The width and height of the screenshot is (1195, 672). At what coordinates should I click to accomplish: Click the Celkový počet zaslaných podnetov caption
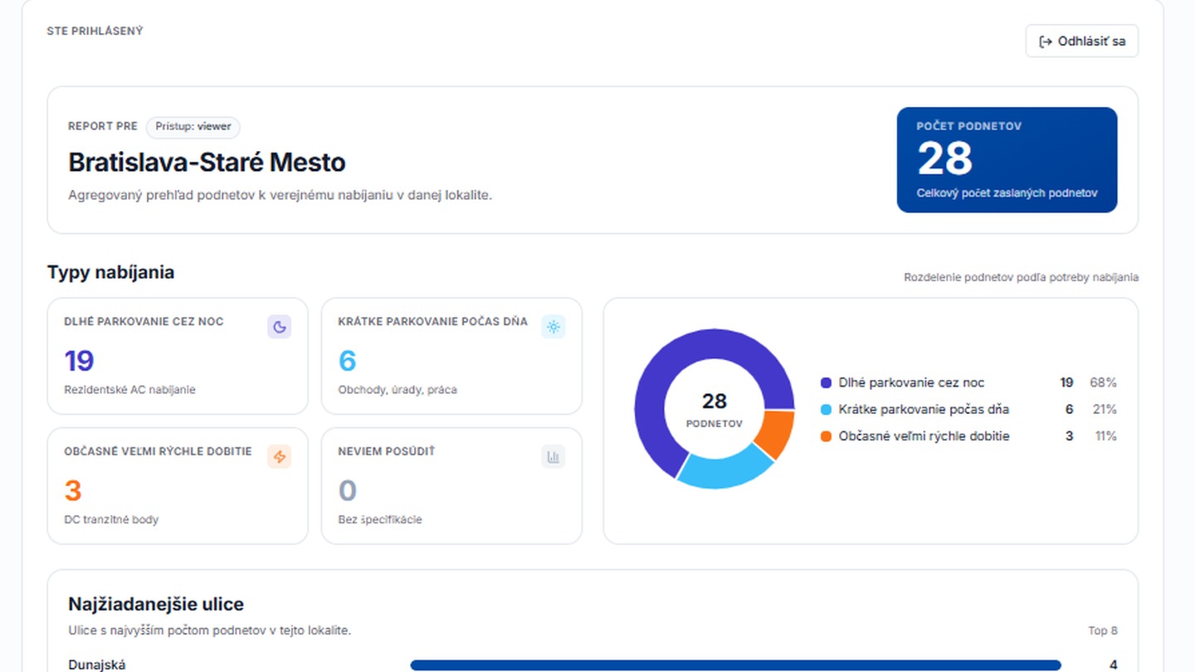[1007, 192]
